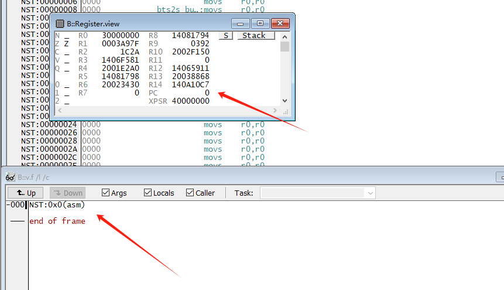This screenshot has width=504, height=290.
Task: Click the Down frame button
Action: [67, 193]
